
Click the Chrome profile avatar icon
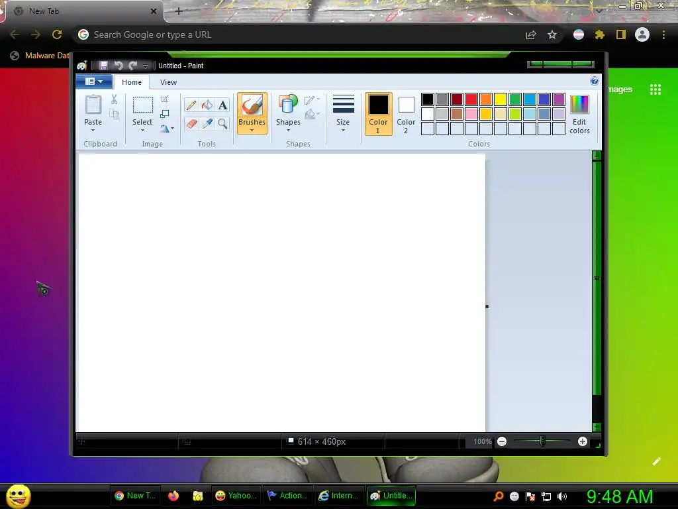click(642, 34)
